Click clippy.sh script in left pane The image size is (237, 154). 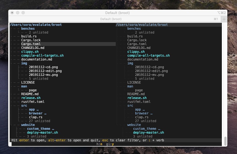[30, 52]
